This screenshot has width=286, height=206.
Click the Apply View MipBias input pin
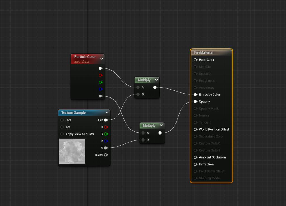tap(62, 134)
